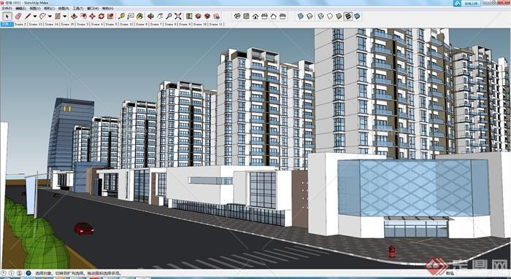Switch to the Scene 3 tab
The image size is (511, 279).
pyautogui.click(x=82, y=24)
